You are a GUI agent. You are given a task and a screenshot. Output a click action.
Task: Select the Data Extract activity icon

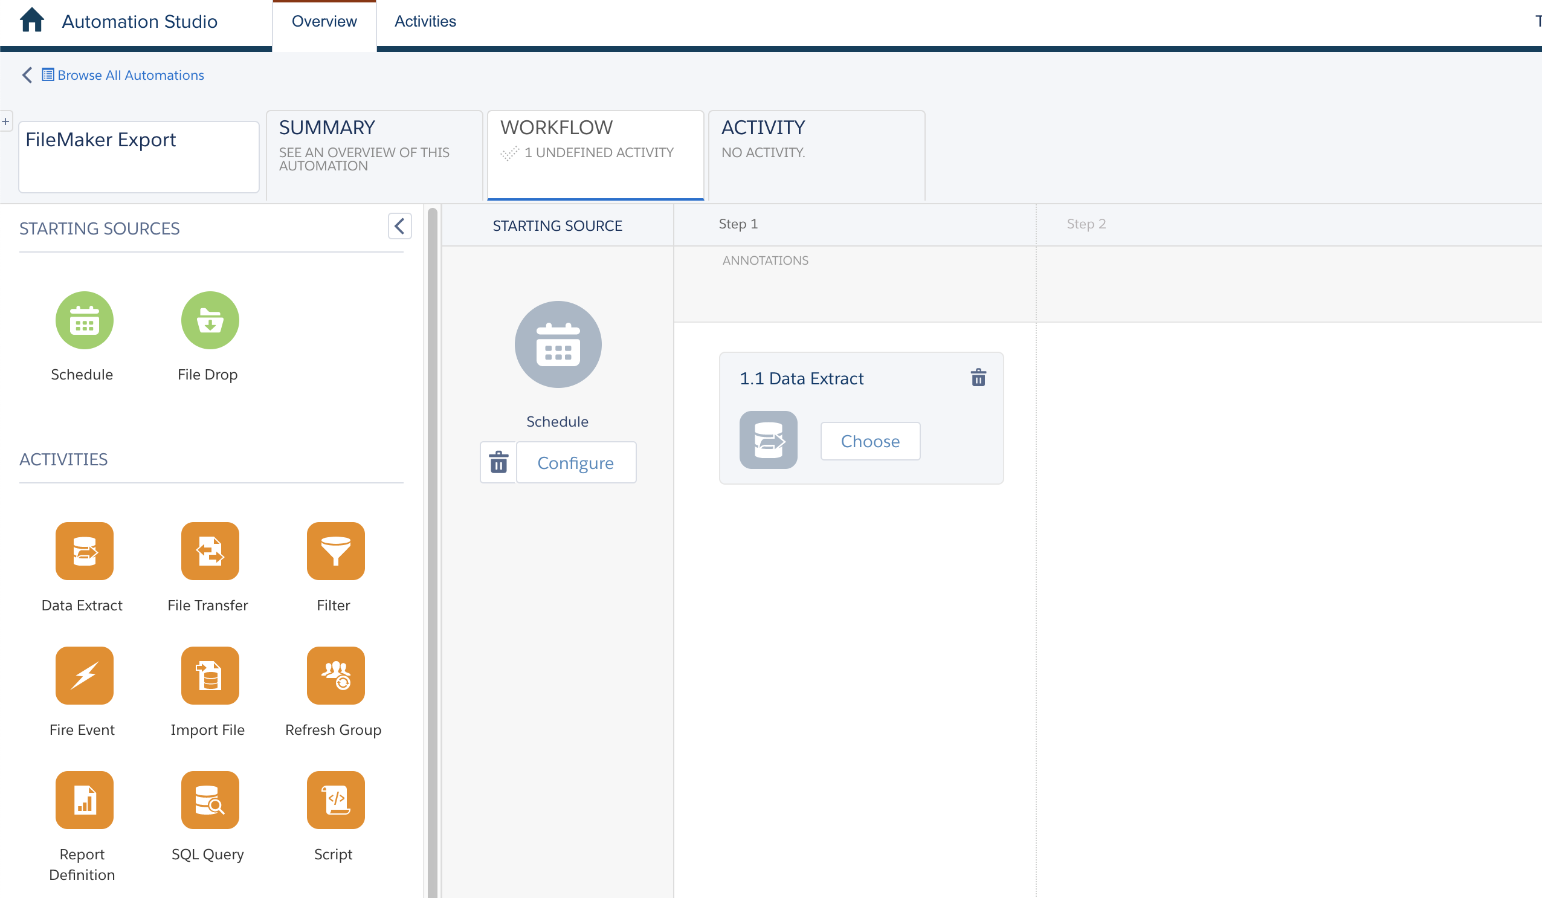81,551
